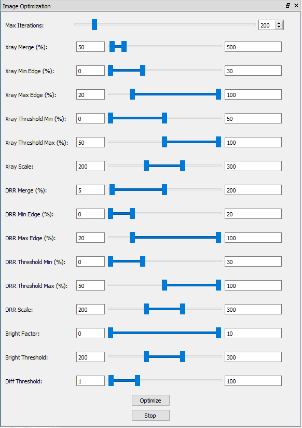Click the Max Iterations slider handle
The height and width of the screenshot is (428, 302).
point(94,24)
